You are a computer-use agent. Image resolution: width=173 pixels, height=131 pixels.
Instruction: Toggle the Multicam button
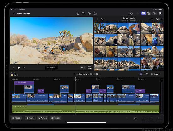[55, 118]
